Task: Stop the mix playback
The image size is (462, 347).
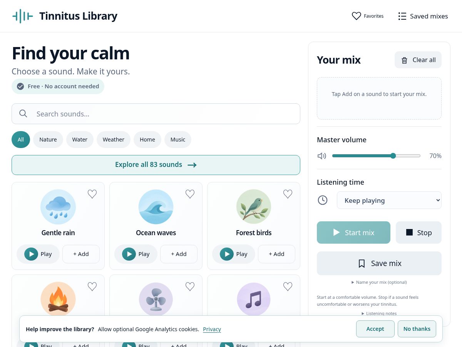Action: [418, 232]
